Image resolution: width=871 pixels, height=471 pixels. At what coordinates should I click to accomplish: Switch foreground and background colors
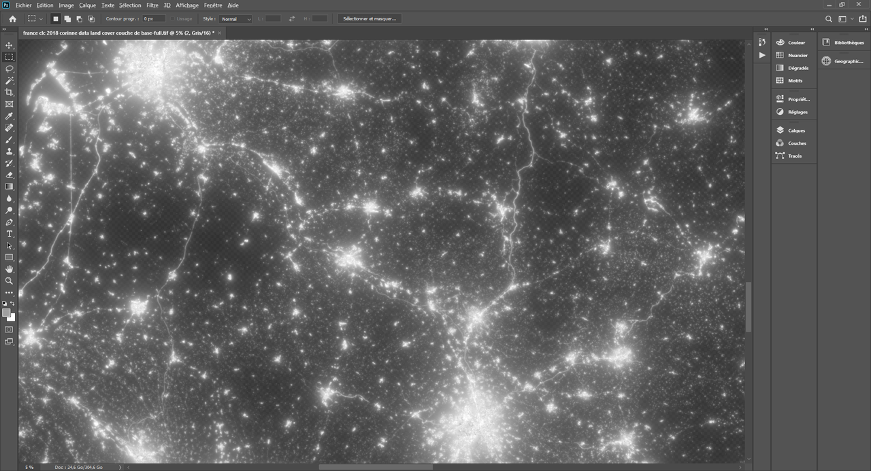13,304
